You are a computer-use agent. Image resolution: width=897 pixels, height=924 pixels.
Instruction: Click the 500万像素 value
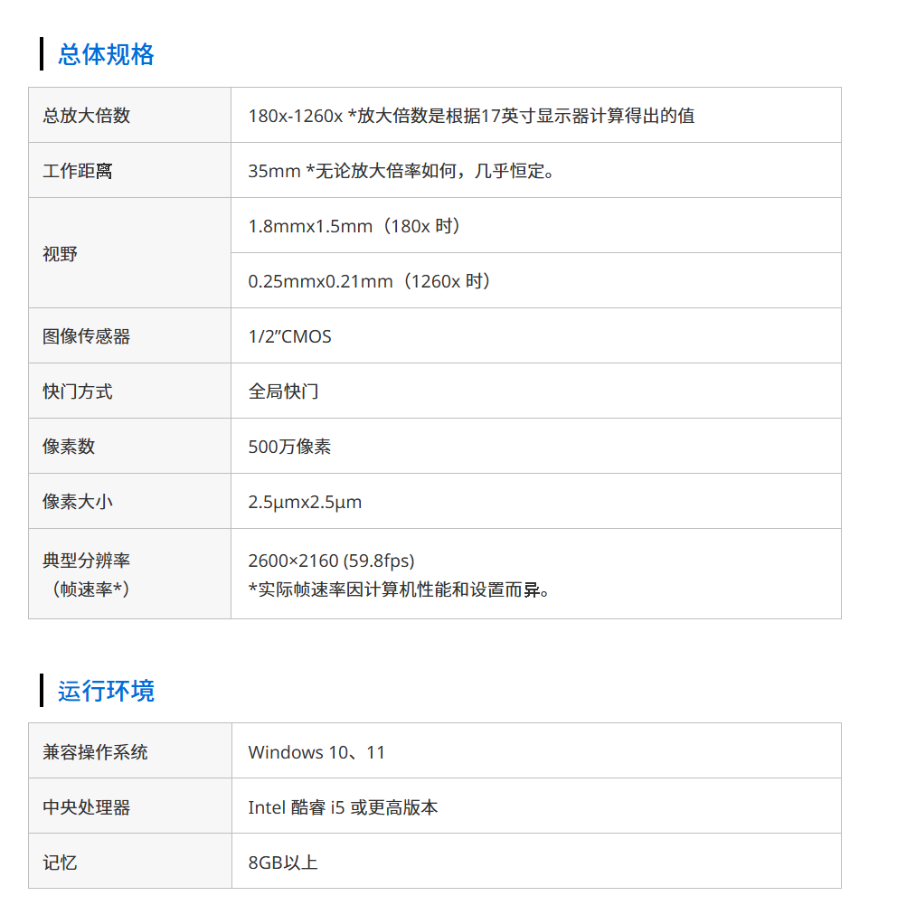[289, 447]
